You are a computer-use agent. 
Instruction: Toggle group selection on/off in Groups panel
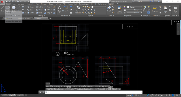(x=149, y=13)
